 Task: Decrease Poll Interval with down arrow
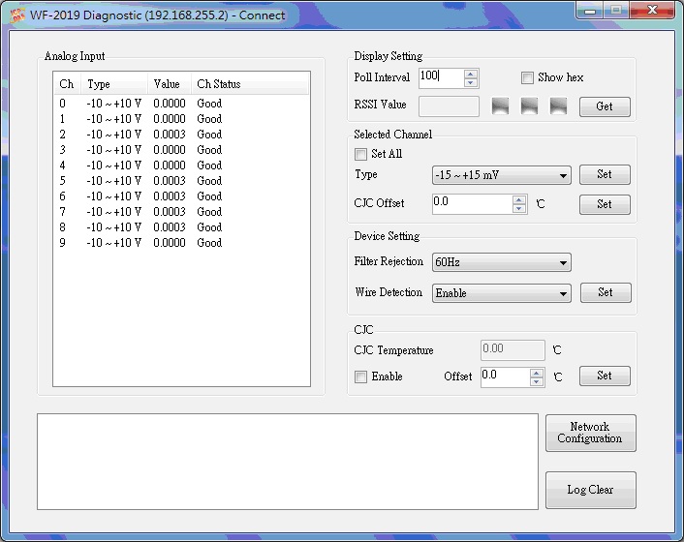coord(470,83)
